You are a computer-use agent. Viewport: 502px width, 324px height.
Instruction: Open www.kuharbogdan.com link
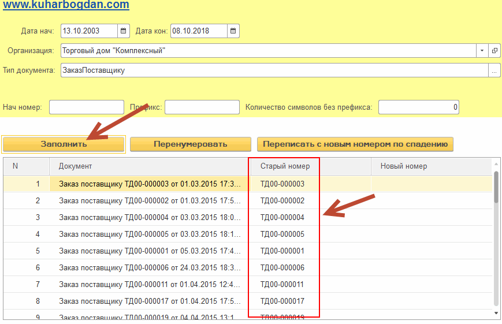click(65, 6)
